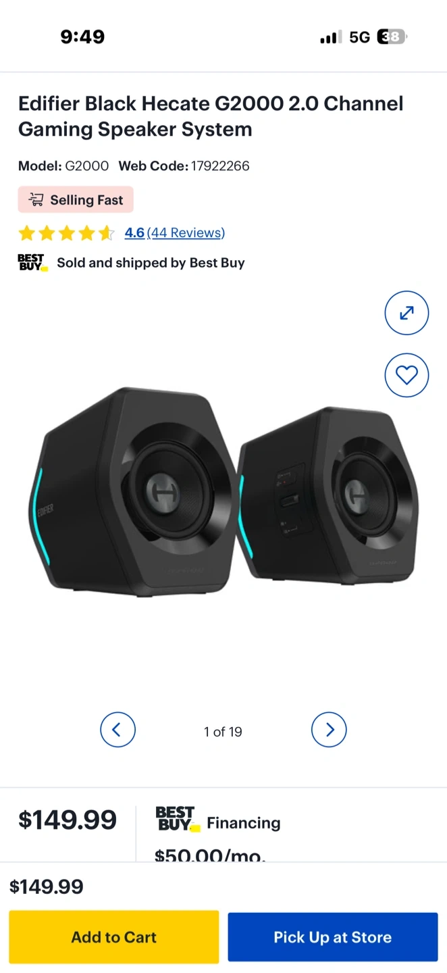Open the 4.6 rating link

[x=134, y=232]
